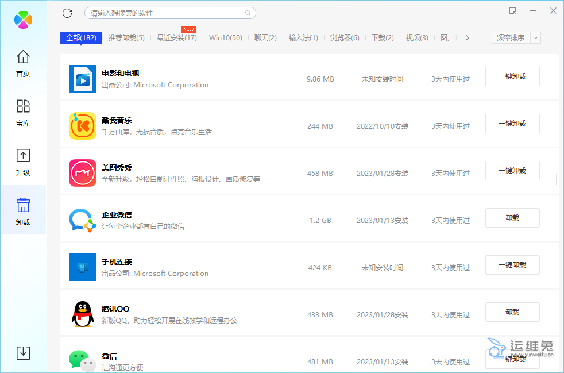564x373 pixels.
Task: Click the 企业微信 app icon
Action: click(x=83, y=220)
